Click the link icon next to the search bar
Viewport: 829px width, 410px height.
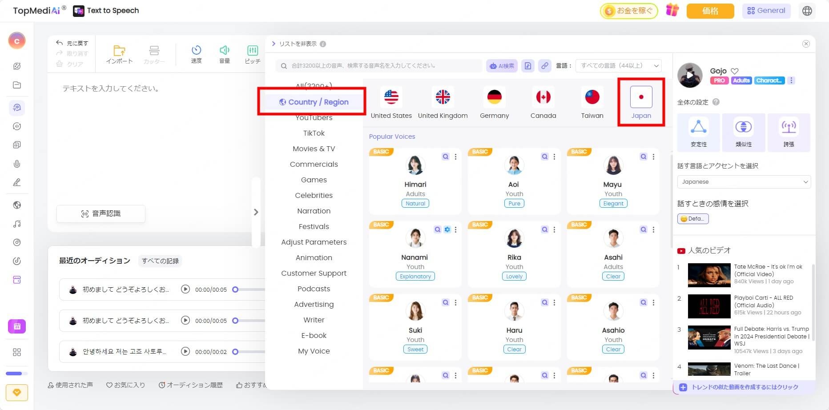click(544, 66)
